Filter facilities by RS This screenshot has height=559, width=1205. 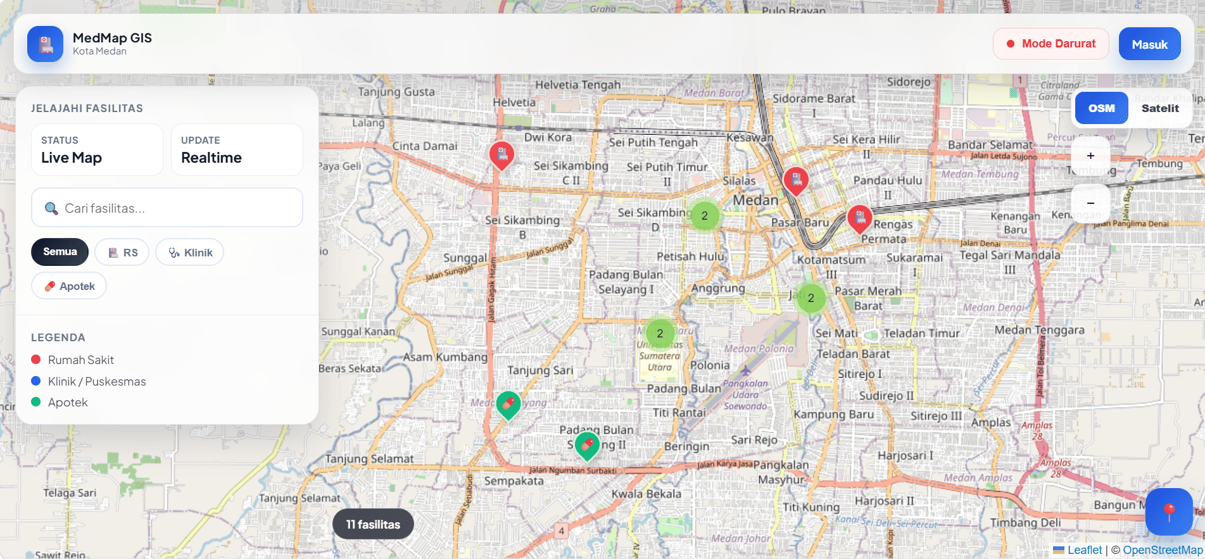tap(122, 252)
